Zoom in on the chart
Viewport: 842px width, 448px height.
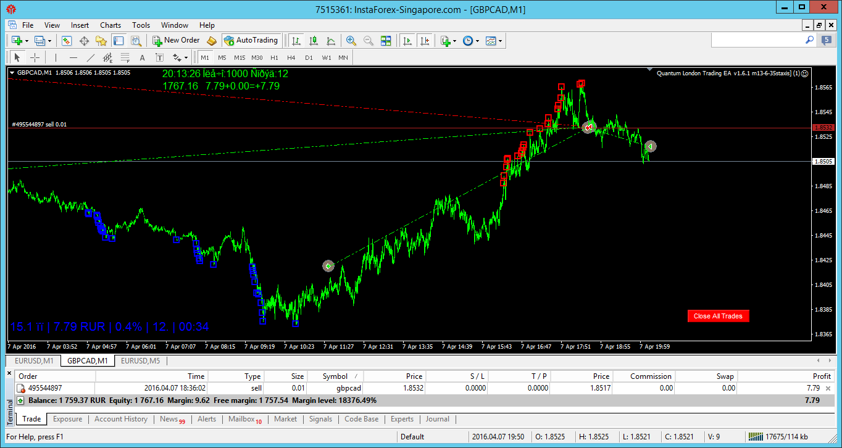pos(351,41)
